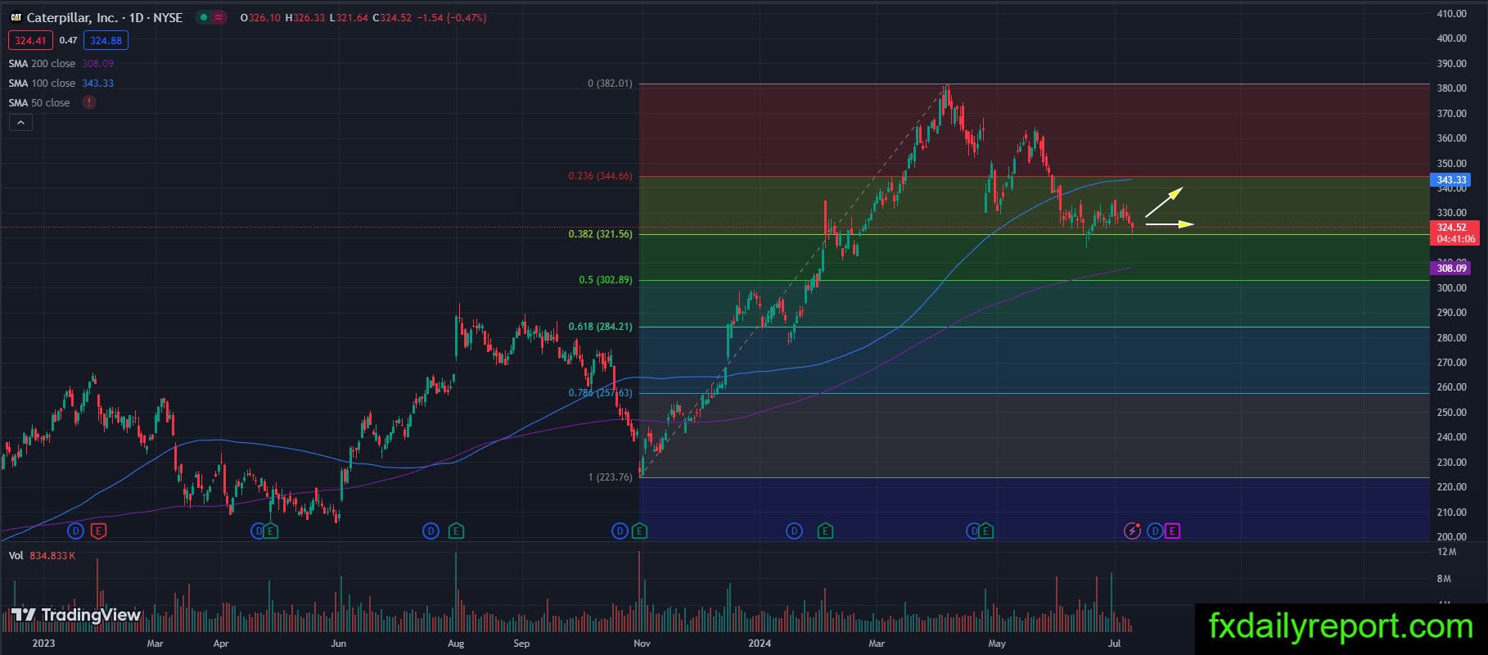Click the 0.47 spread value

tap(68, 40)
